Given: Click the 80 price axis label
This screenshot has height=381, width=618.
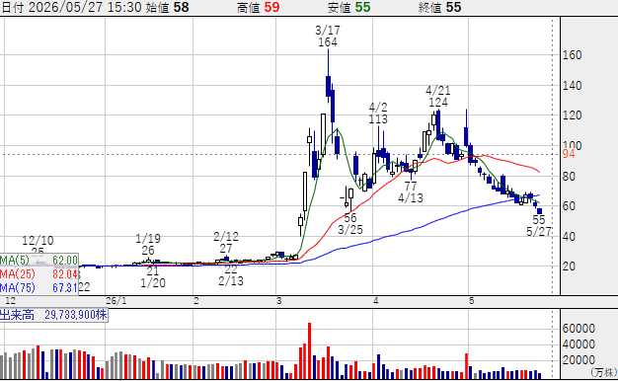Looking at the screenshot, I should point(569,177).
